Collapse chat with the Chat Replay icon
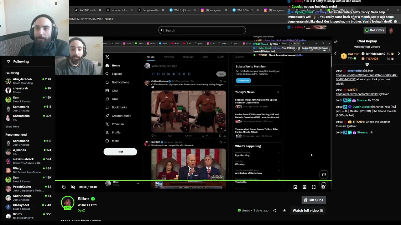The width and height of the screenshot is (401, 225). pyautogui.click(x=336, y=41)
